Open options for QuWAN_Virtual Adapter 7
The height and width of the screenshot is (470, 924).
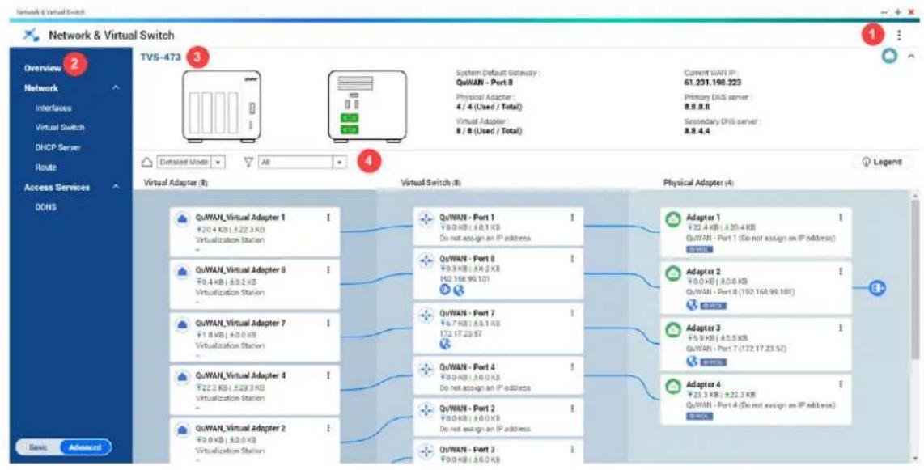tap(328, 323)
